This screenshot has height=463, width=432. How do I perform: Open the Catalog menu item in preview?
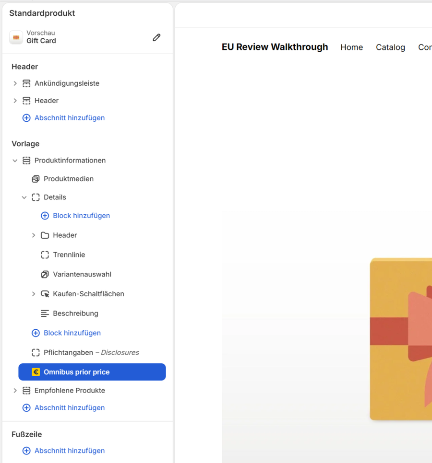(390, 47)
